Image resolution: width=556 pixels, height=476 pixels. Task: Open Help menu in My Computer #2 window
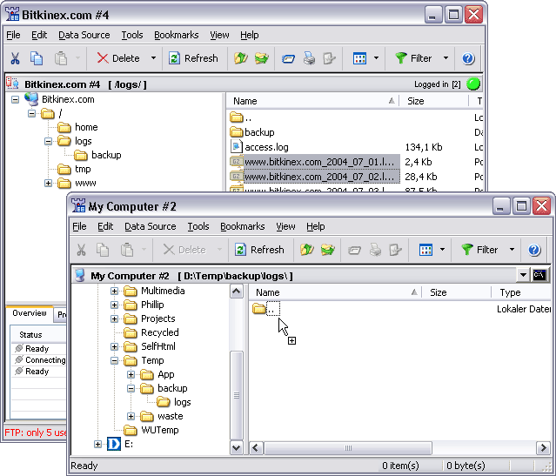[316, 226]
